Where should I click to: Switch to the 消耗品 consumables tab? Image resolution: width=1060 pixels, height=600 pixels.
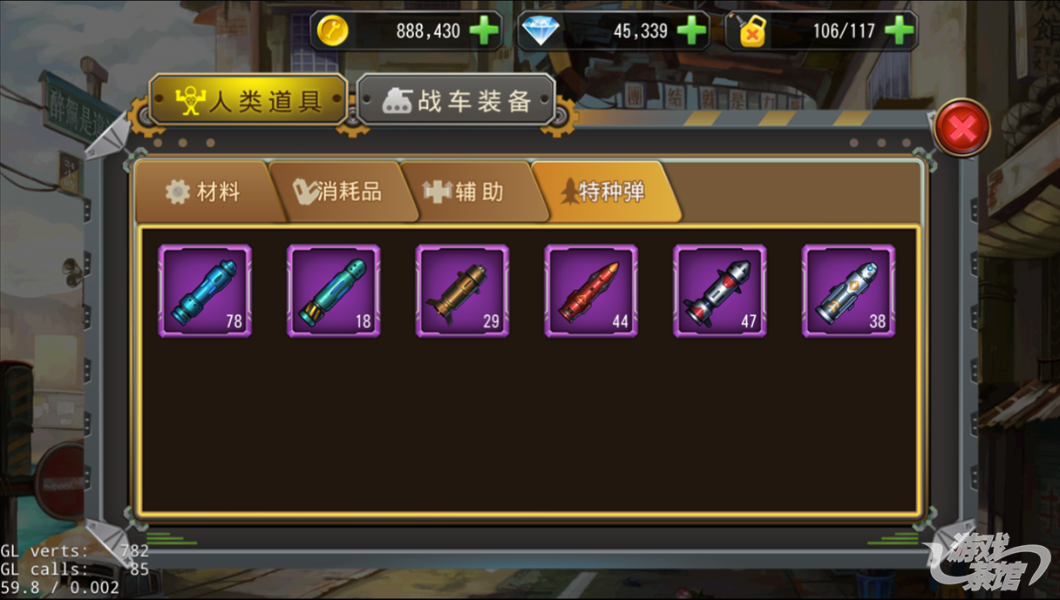coord(338,192)
